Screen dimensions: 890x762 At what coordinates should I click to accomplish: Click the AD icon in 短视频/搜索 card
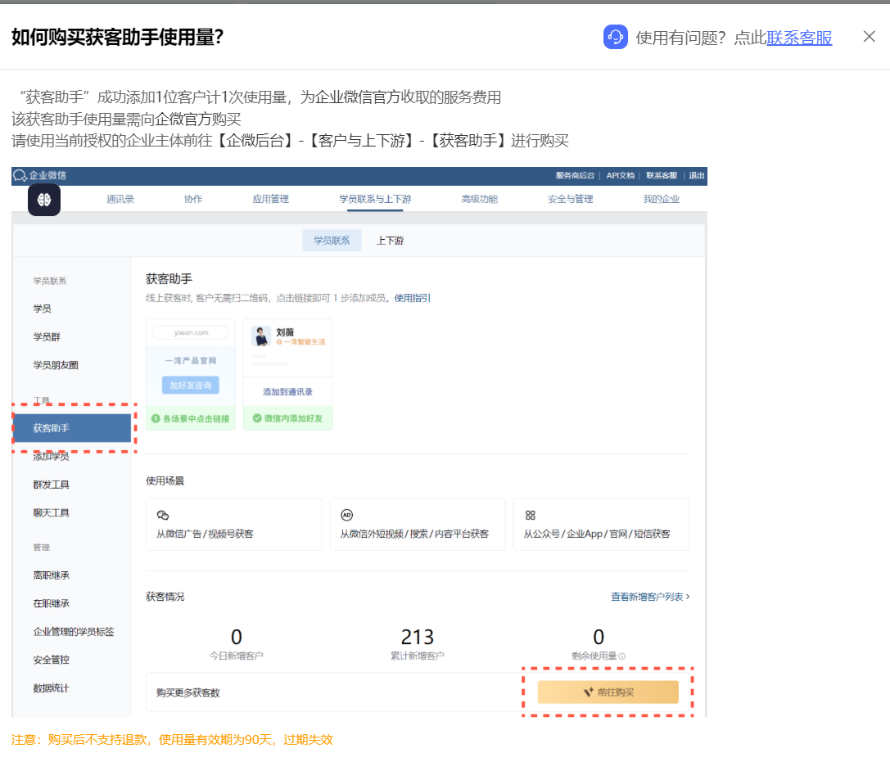coord(346,515)
